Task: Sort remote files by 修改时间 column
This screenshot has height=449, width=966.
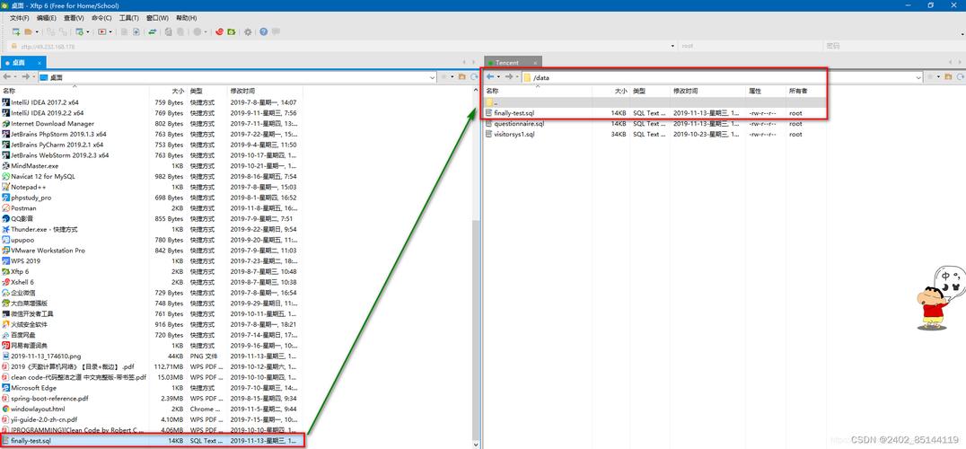Action: click(685, 91)
